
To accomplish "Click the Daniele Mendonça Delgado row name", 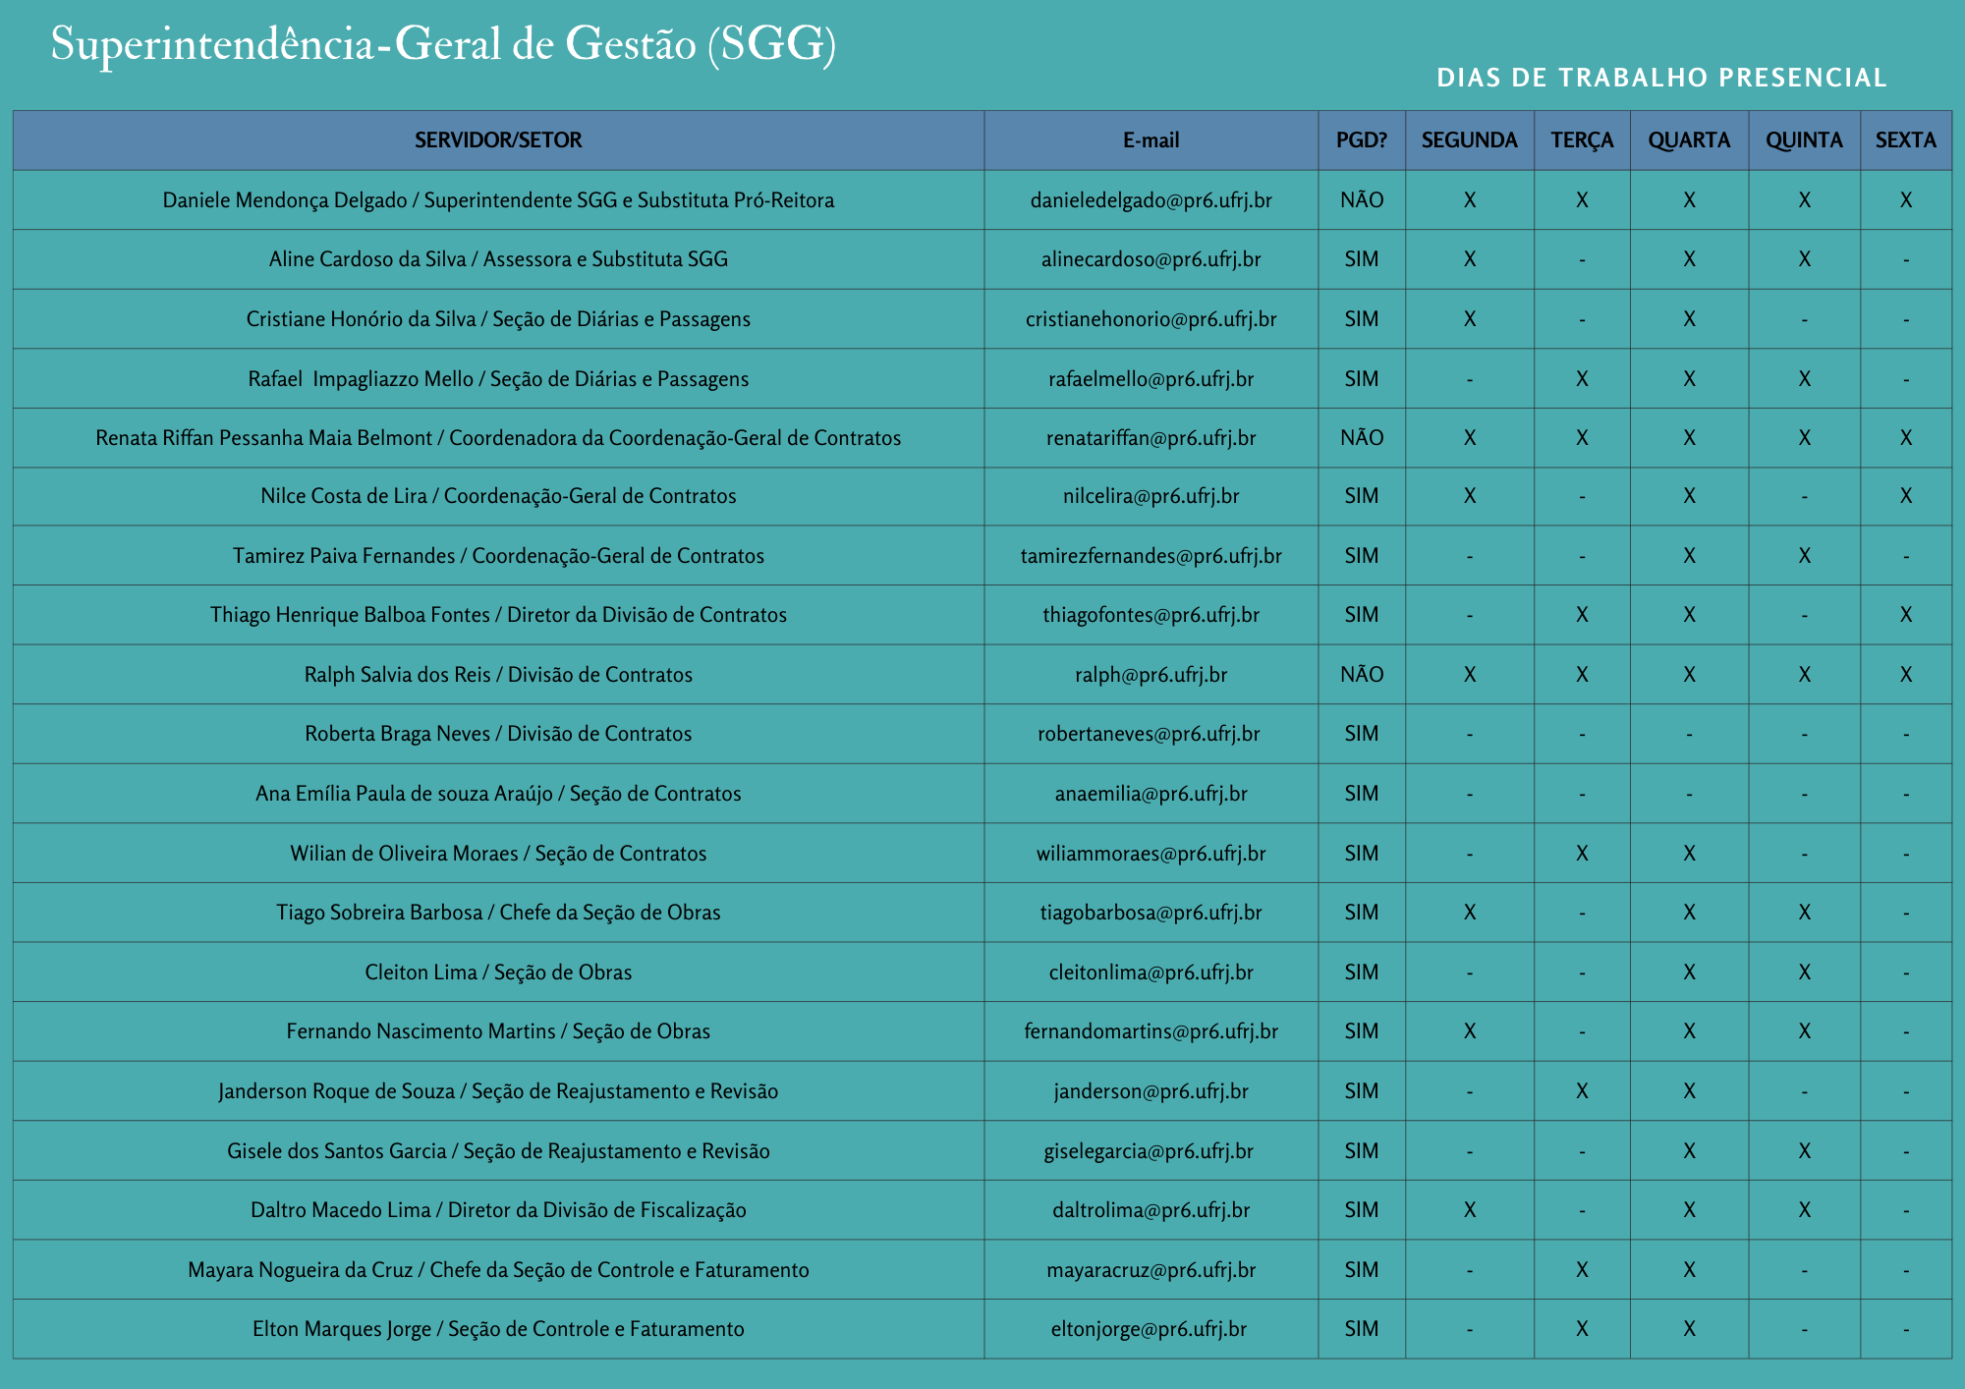I will [498, 200].
